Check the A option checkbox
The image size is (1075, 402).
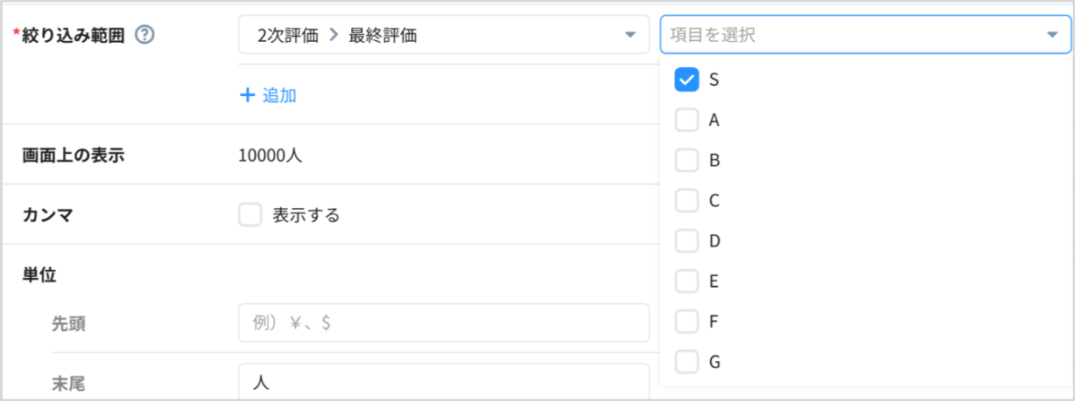pyautogui.click(x=687, y=120)
